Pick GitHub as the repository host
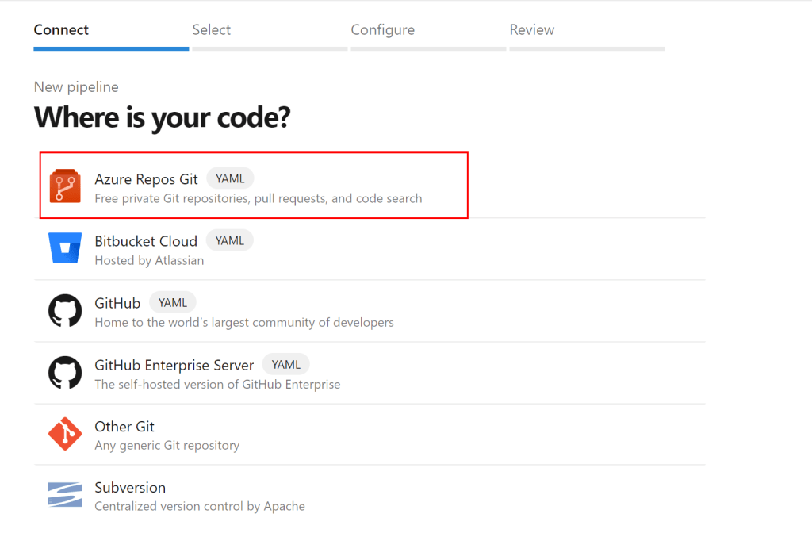The width and height of the screenshot is (812, 533). click(x=117, y=303)
